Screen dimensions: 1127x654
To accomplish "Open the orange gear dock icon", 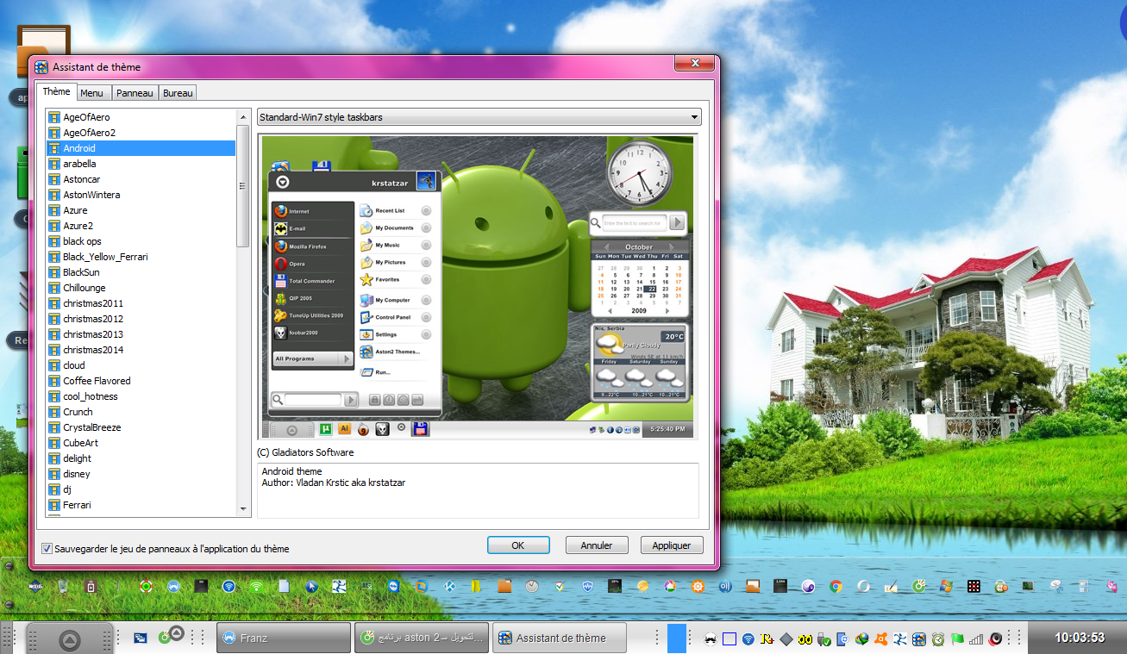I will [698, 586].
